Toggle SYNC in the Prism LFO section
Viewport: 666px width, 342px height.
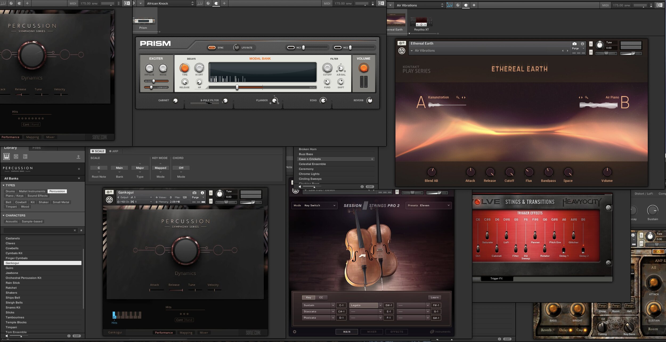[x=212, y=47]
